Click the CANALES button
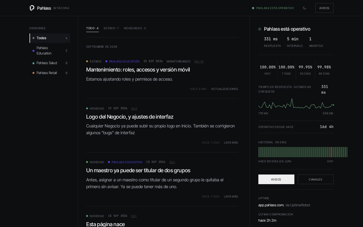363x227 pixels. [315, 179]
